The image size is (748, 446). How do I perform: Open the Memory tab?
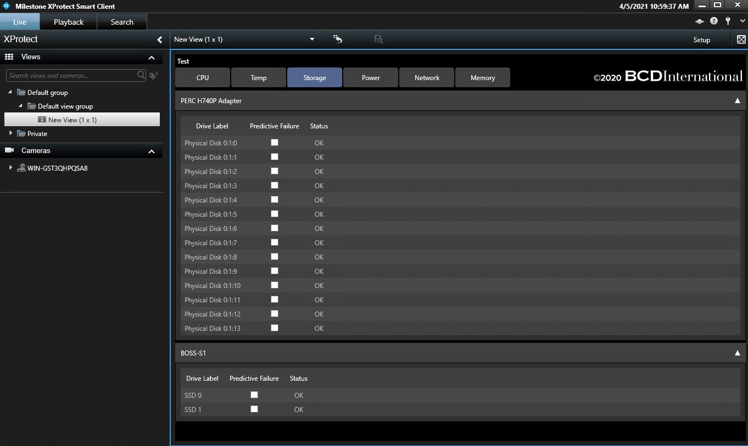[483, 77]
